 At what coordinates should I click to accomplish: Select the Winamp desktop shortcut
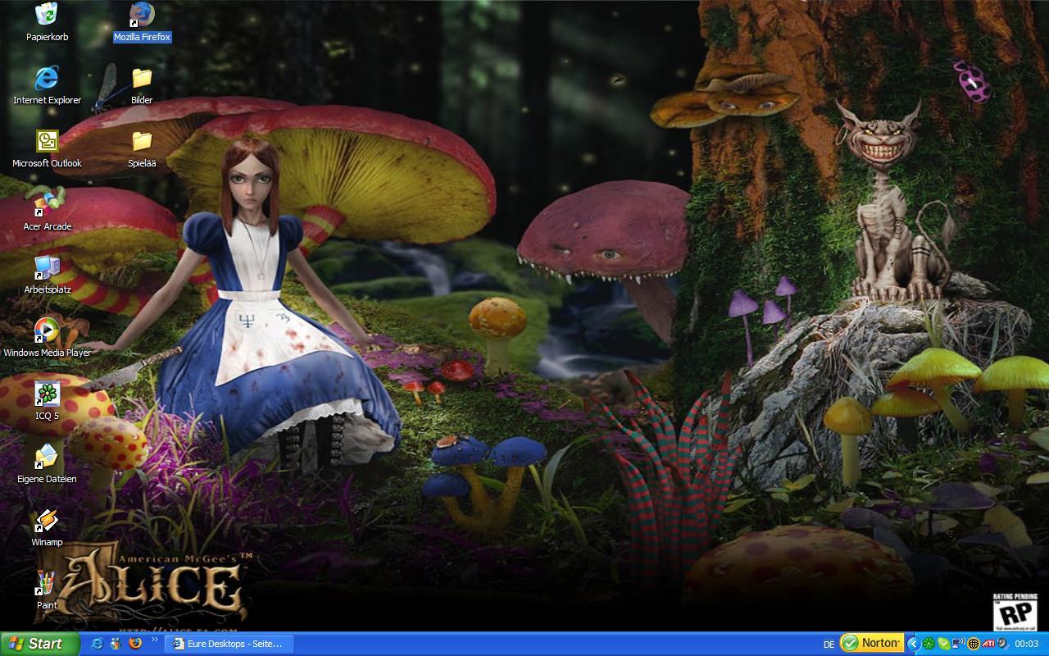tap(47, 527)
